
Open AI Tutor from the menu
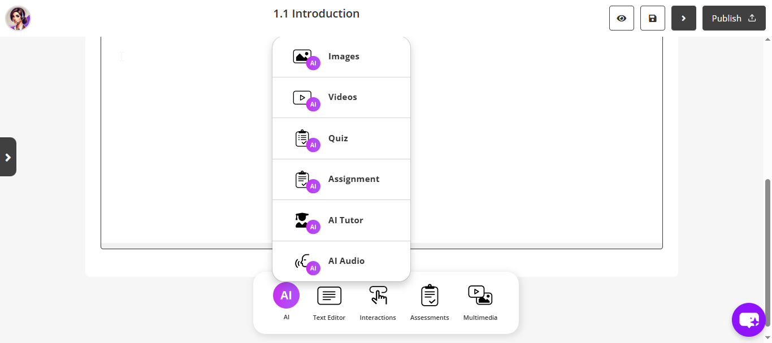(341, 220)
